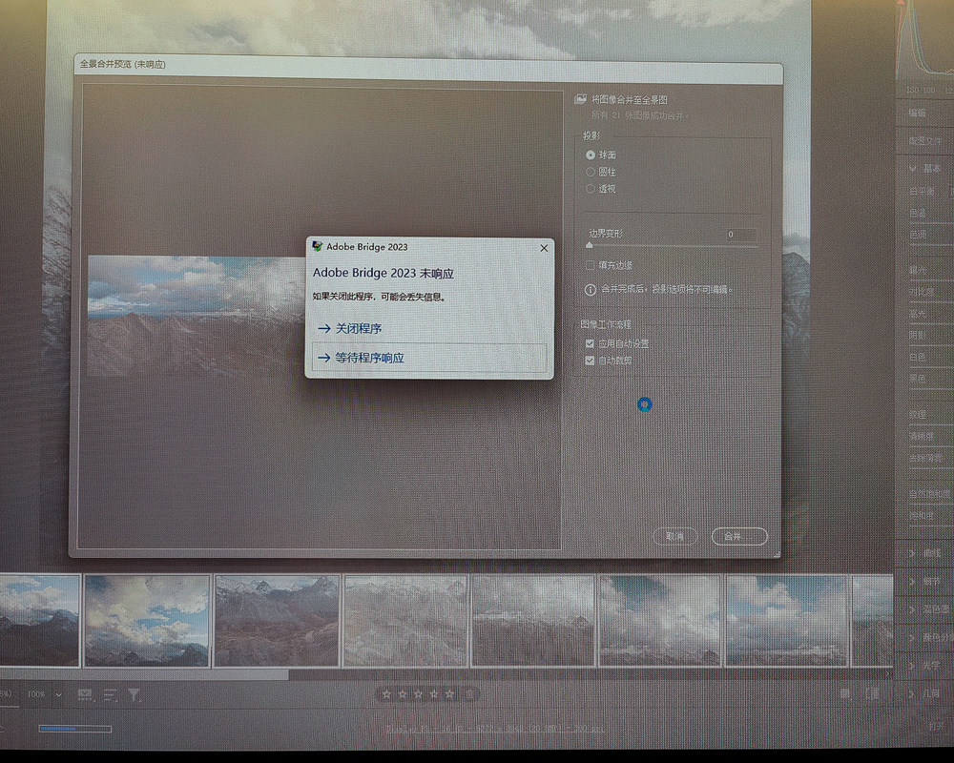Click the 高光 label in the 基本 panel
This screenshot has height=763, width=954.
(918, 314)
